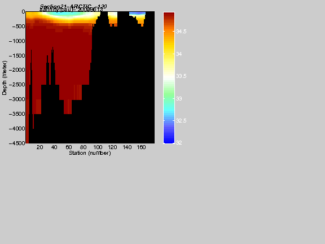Viewport: 325px width, 244px height.
Task: Click the blue surface patch near station 150
Action: point(137,14)
